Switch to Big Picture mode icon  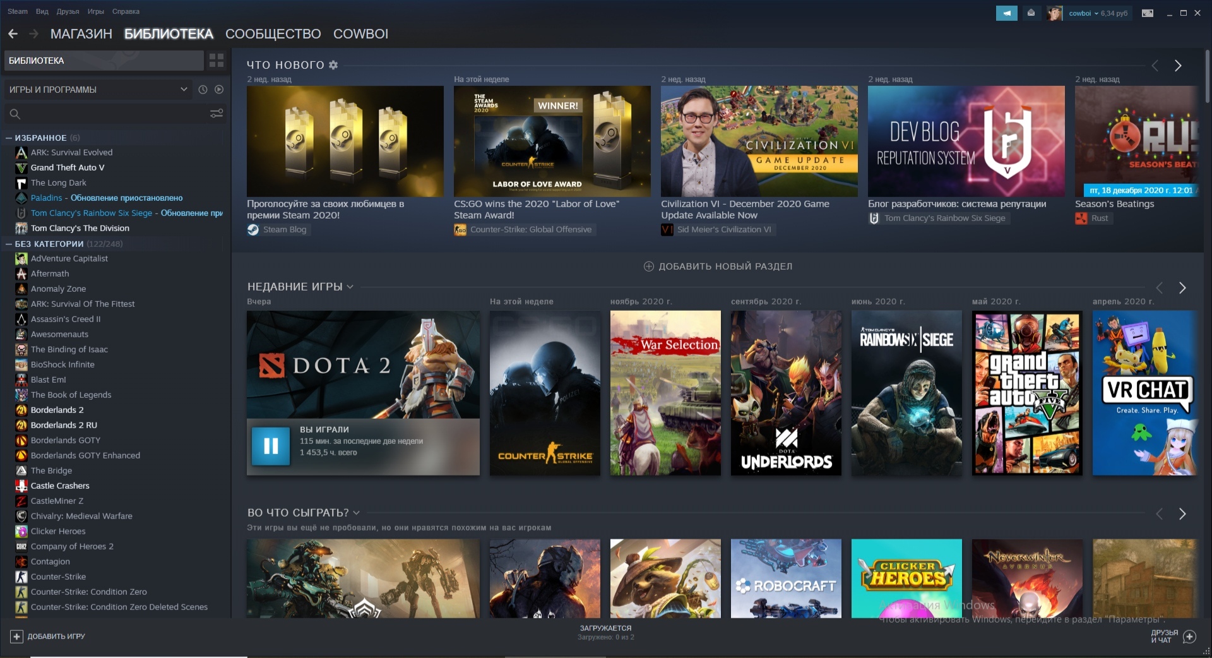pos(1148,13)
